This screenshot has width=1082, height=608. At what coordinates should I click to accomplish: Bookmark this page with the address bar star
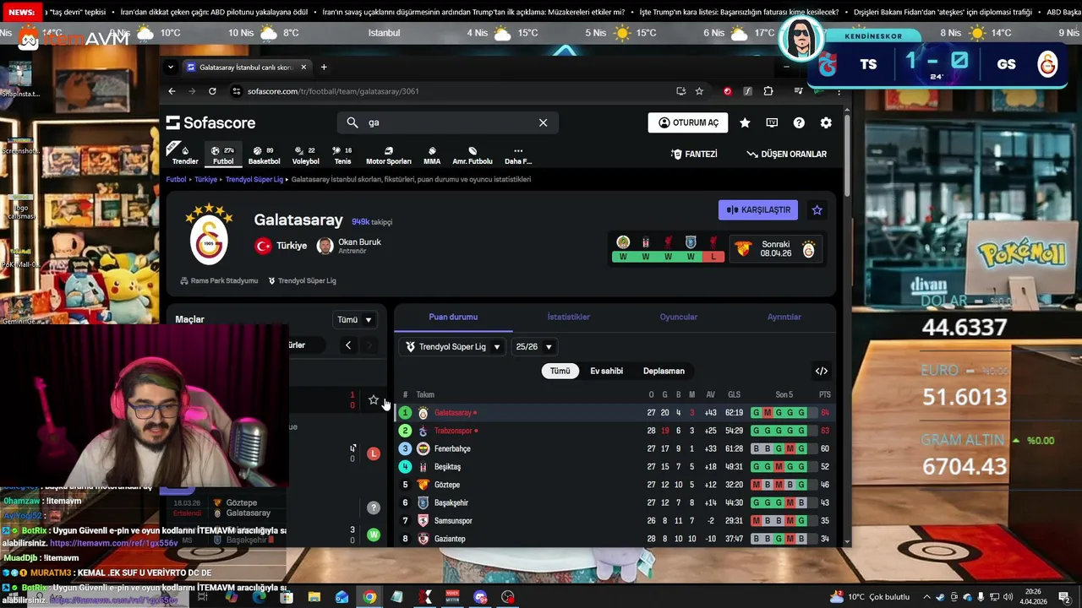pos(699,91)
